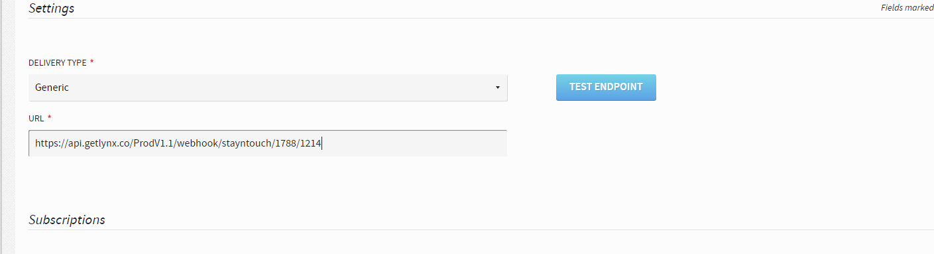The height and width of the screenshot is (254, 934).
Task: Click the caret arrow on Generic select
Action: 497,88
